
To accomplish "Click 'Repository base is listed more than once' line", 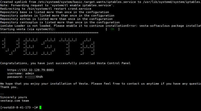I will pos(55,12).
